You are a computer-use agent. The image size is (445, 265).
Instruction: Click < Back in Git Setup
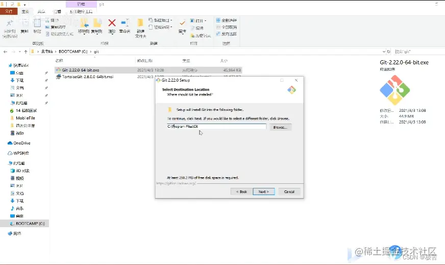tap(241, 191)
